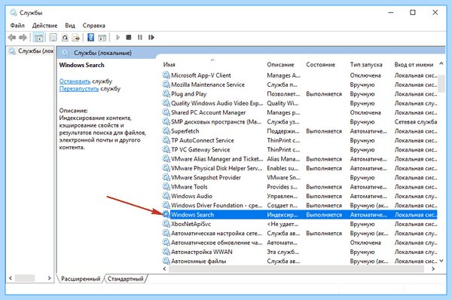The width and height of the screenshot is (452, 300).
Task: Open the Help toolbar icon
Action: point(91,38)
